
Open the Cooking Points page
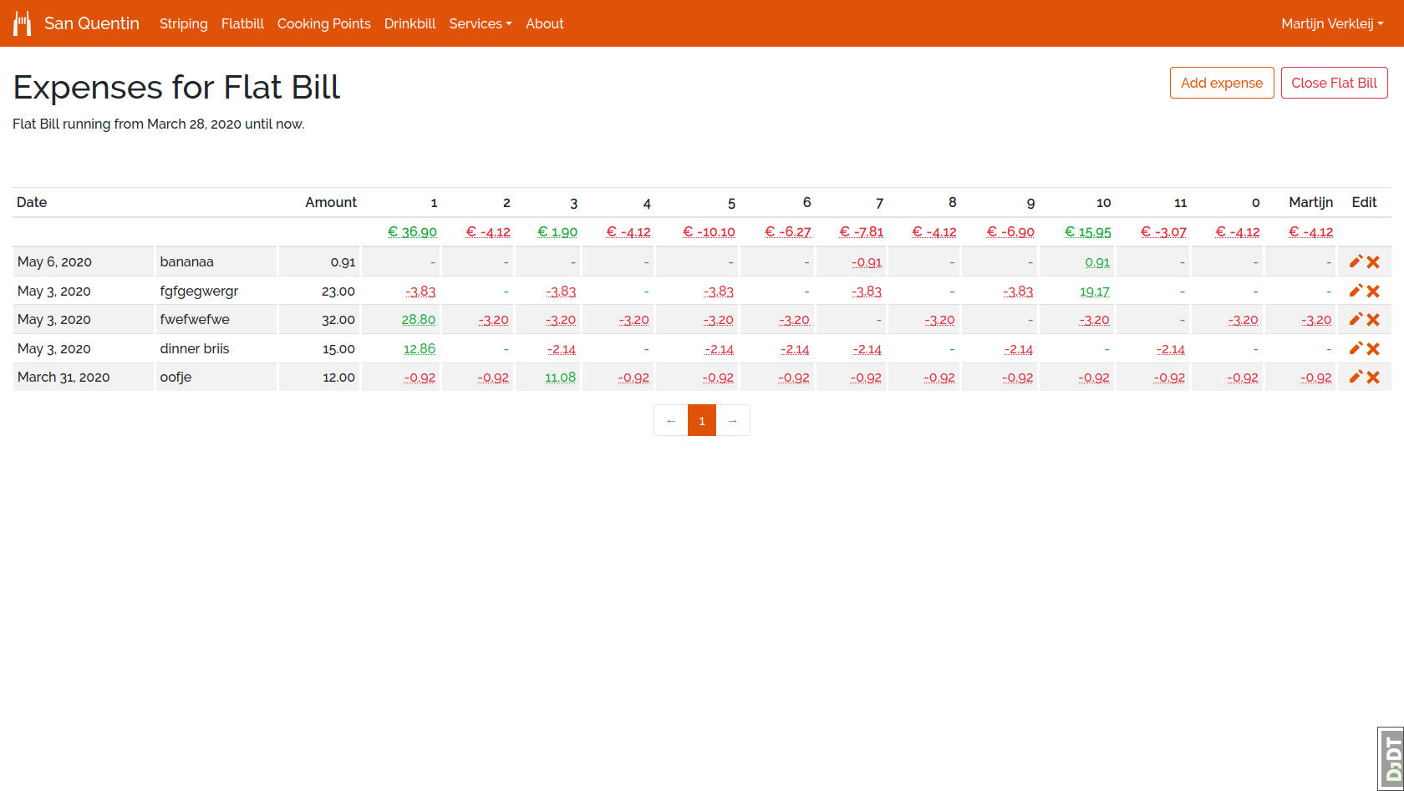click(x=323, y=23)
